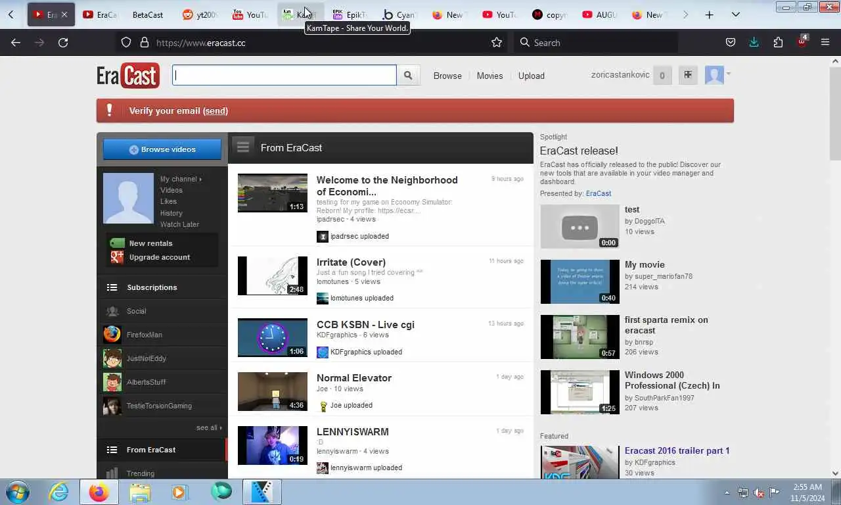Open the My movie video thumbnail

(x=580, y=281)
